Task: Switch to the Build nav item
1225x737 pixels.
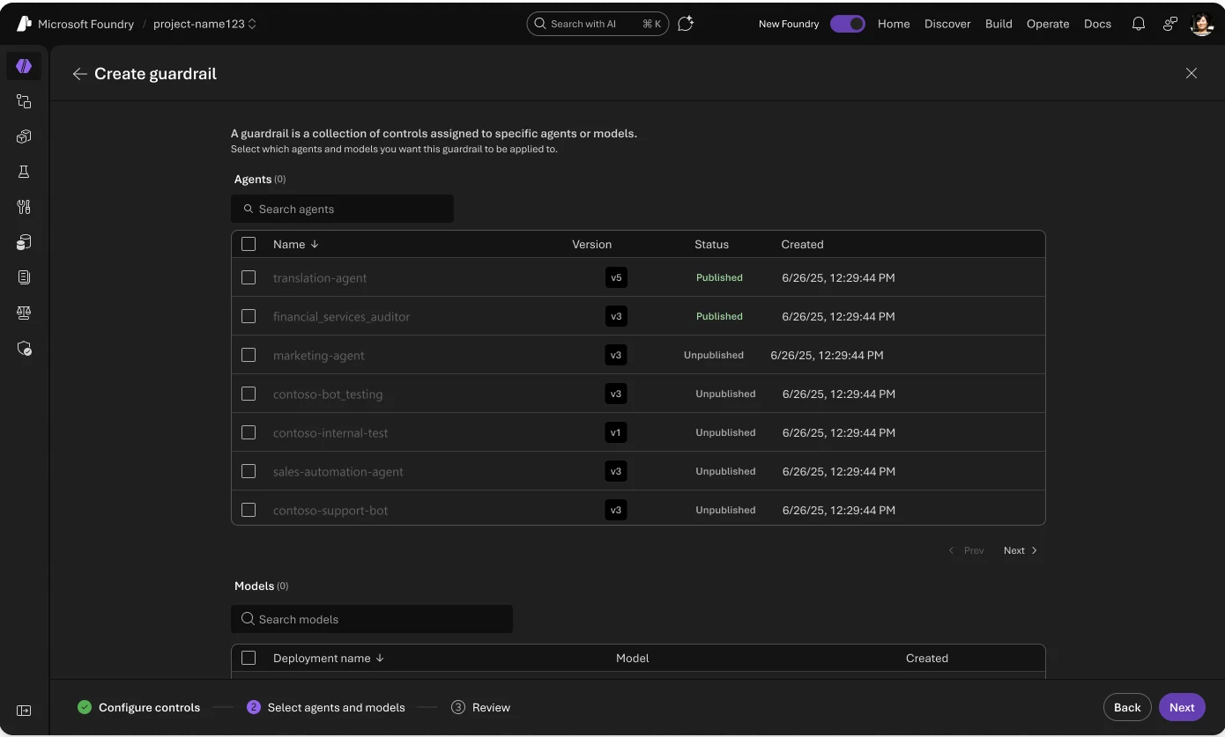Action: (x=999, y=24)
